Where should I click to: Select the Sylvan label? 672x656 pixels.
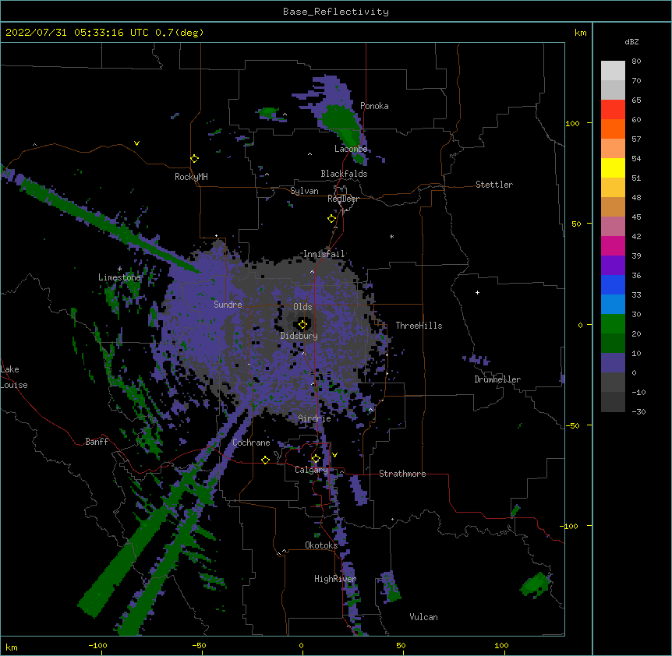304,191
